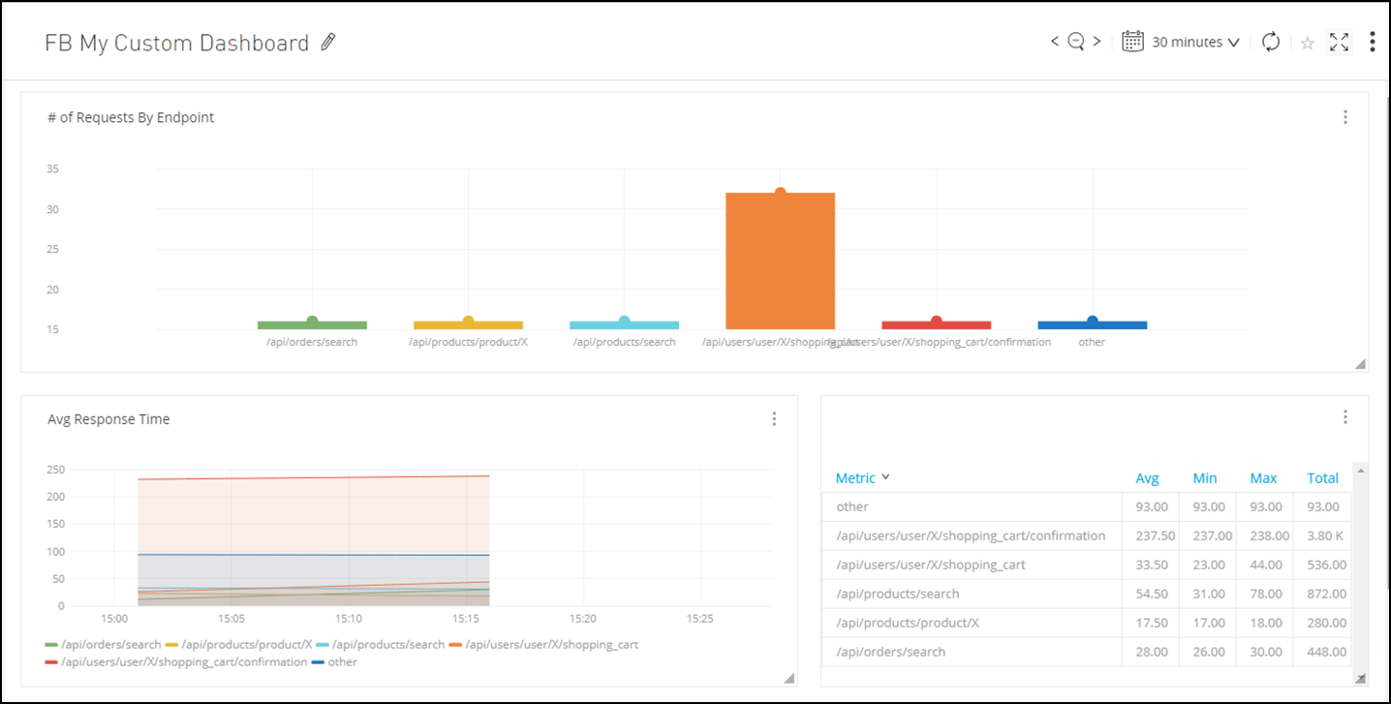The width and height of the screenshot is (1391, 704).
Task: Open the Avg Response Time widget menu
Action: pos(773,419)
